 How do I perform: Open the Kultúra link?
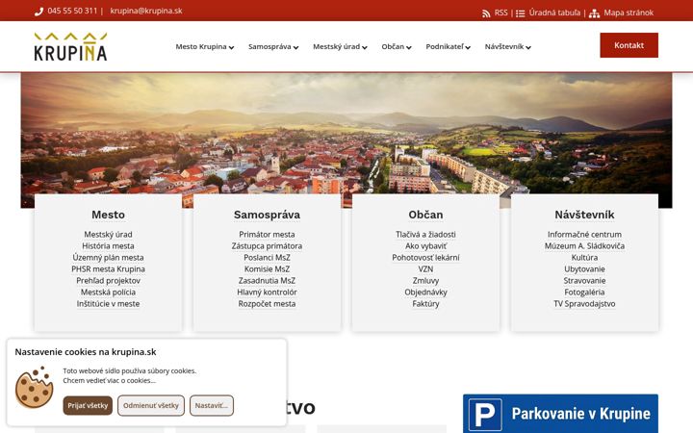pos(584,258)
